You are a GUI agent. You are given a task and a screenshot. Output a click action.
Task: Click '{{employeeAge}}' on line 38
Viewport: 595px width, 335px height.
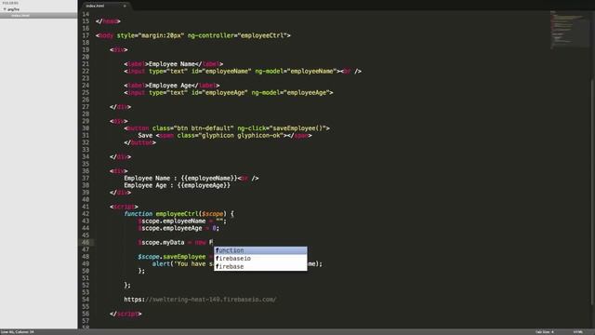coord(204,185)
